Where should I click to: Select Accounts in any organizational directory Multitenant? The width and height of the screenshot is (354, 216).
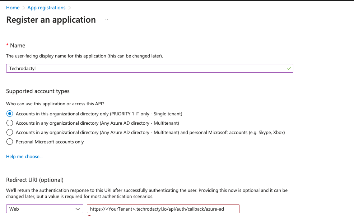coord(9,123)
